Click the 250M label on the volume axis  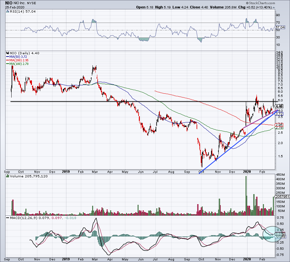280,193
